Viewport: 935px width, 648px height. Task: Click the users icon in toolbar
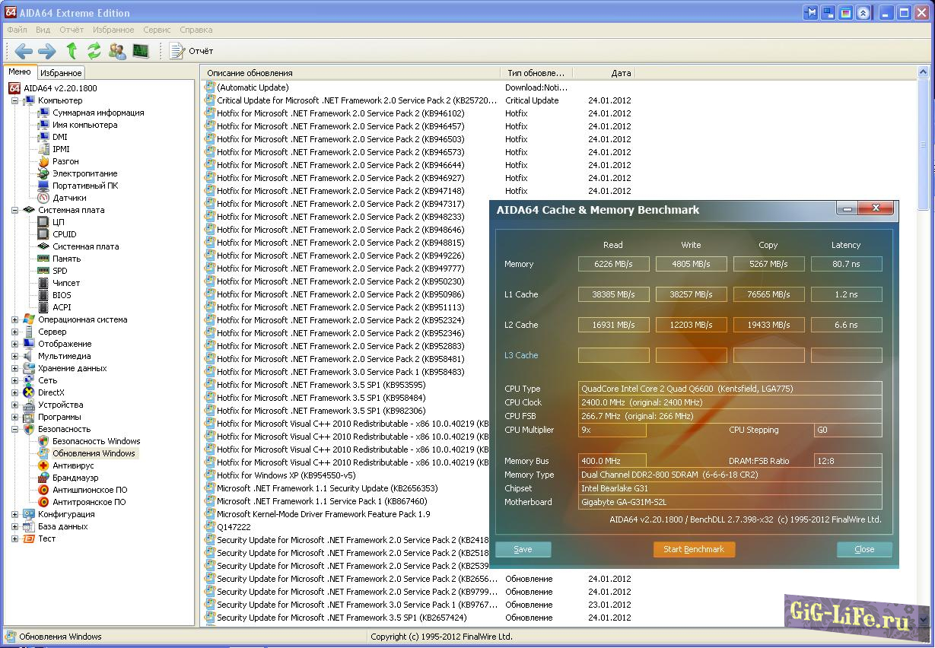117,51
